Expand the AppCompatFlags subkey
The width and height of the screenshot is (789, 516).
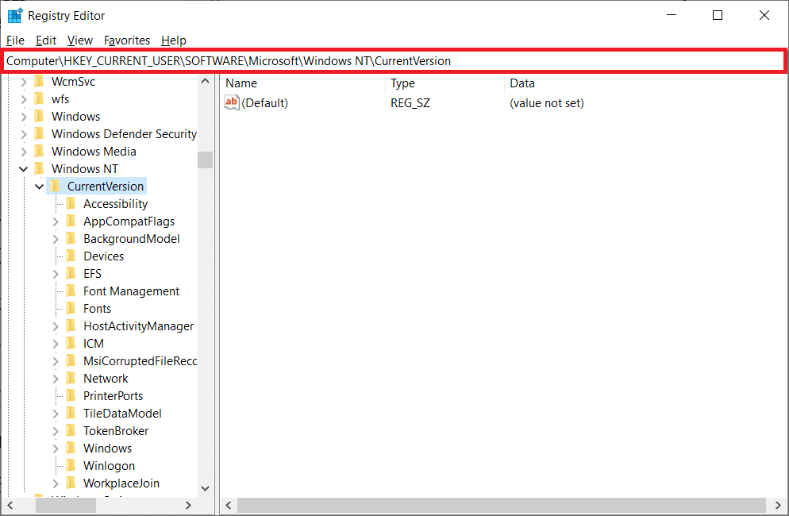[x=55, y=221]
